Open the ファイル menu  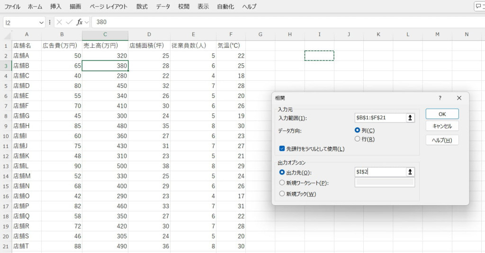(x=12, y=7)
